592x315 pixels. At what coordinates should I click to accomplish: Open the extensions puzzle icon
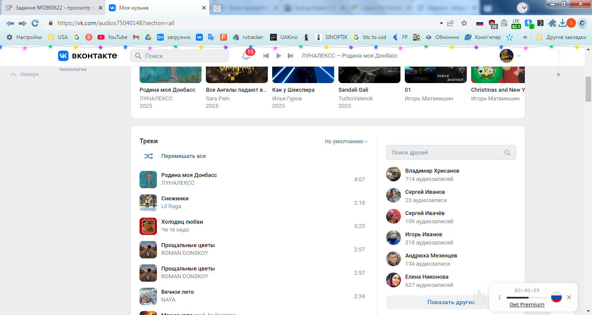pos(552,23)
